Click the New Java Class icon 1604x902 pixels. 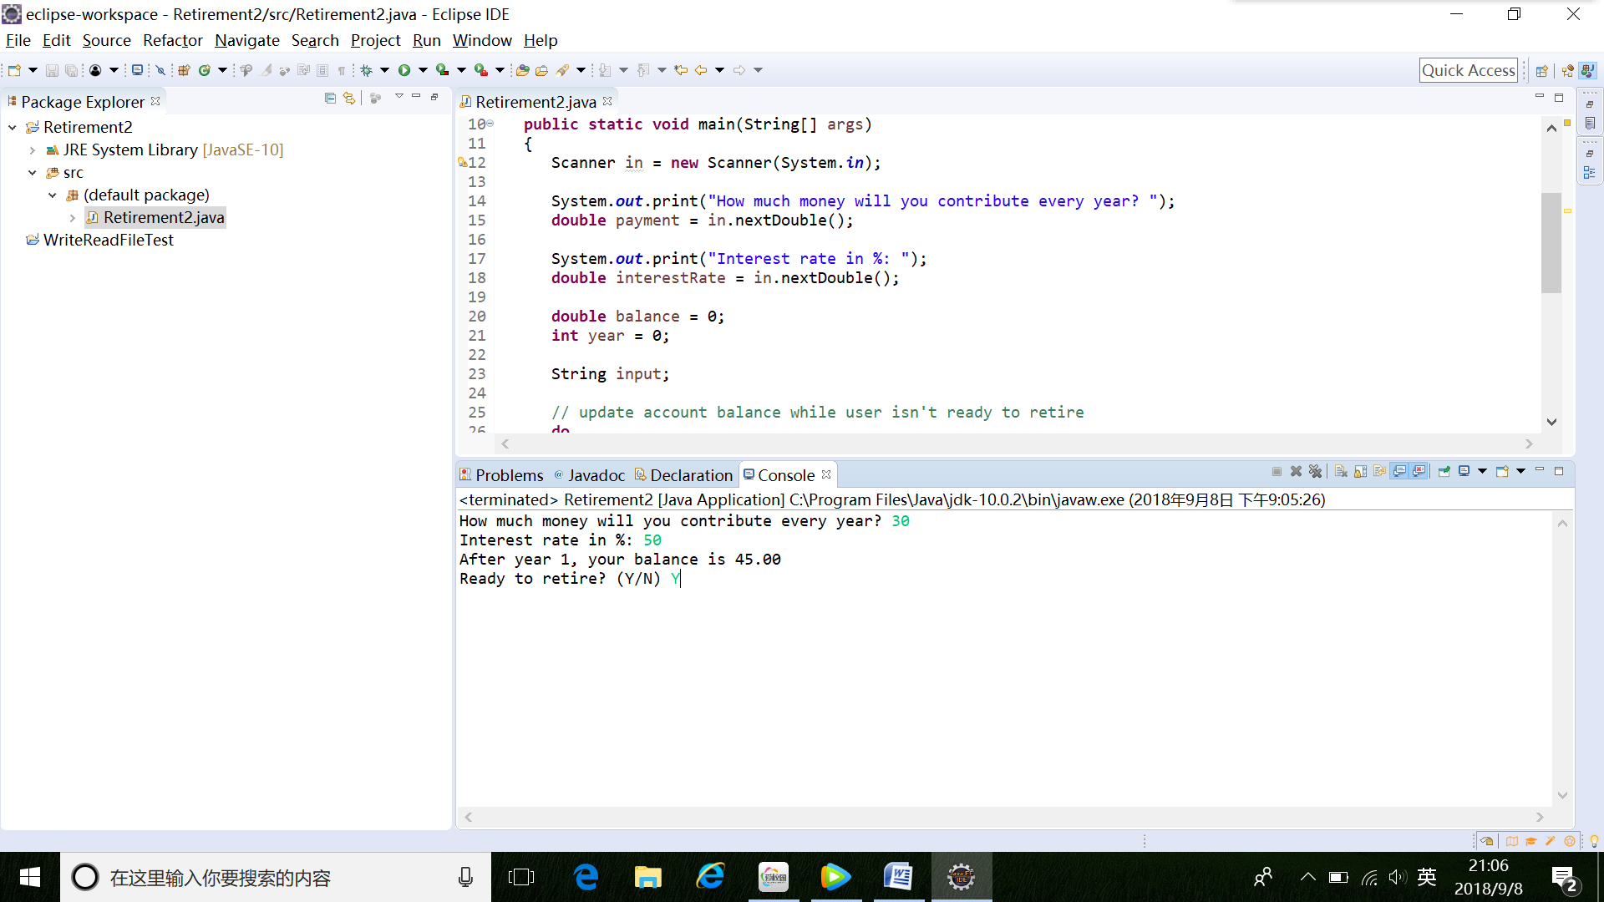click(205, 70)
